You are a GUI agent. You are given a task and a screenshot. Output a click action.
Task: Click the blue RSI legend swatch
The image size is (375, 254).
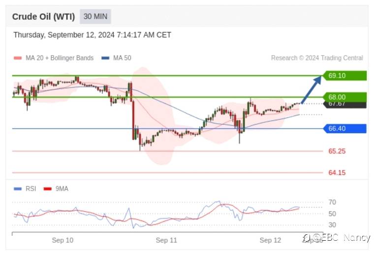pos(18,189)
